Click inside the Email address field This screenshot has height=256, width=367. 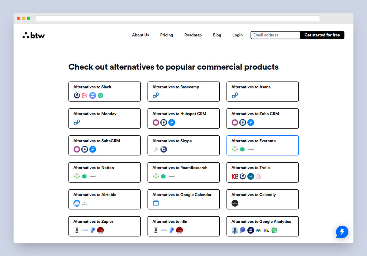coord(275,35)
